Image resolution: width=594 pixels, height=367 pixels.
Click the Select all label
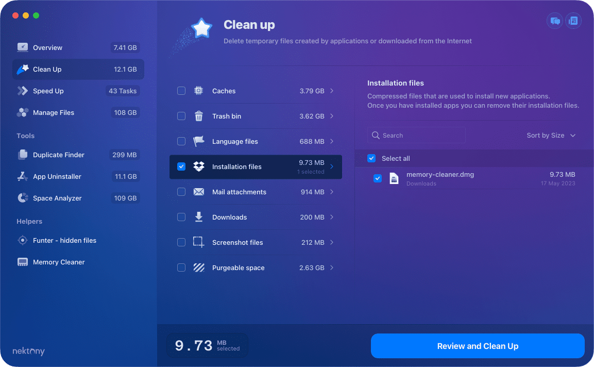coord(396,158)
